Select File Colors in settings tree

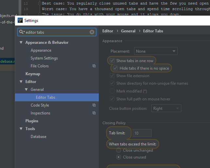pos(40,66)
